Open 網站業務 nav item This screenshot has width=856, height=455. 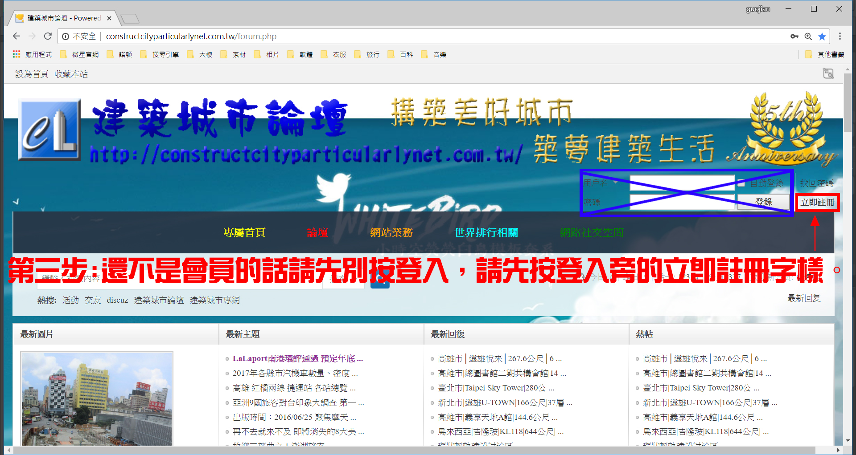tap(391, 232)
